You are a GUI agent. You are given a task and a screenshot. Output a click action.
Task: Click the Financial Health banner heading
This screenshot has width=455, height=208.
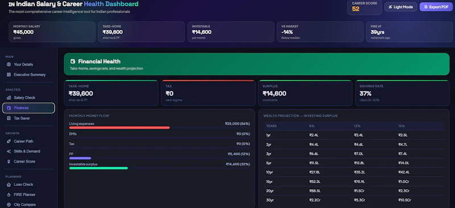tap(99, 61)
